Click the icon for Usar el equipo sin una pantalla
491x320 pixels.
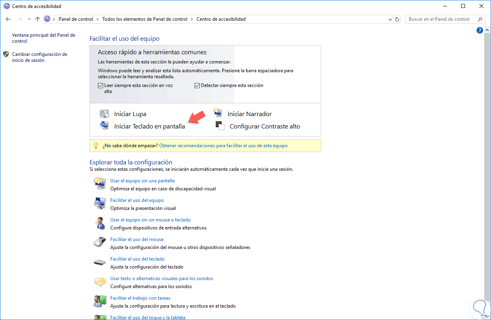point(99,184)
